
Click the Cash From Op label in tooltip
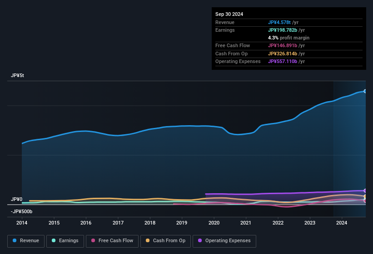click(x=231, y=54)
